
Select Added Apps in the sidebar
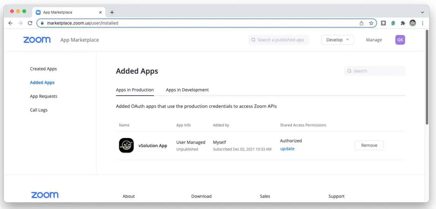coord(42,82)
